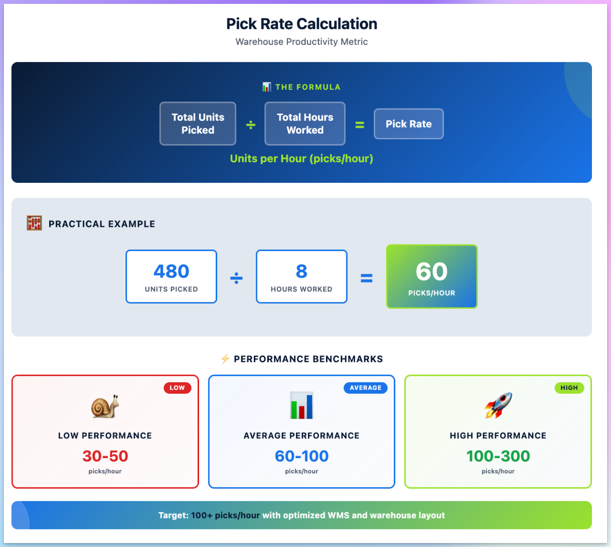Click the blue equals sign in the example
This screenshot has height=547, width=611.
[x=367, y=278]
